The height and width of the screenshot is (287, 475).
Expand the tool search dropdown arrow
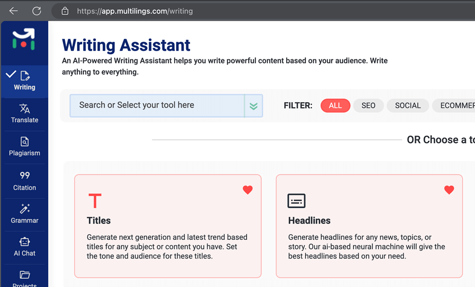pyautogui.click(x=254, y=106)
